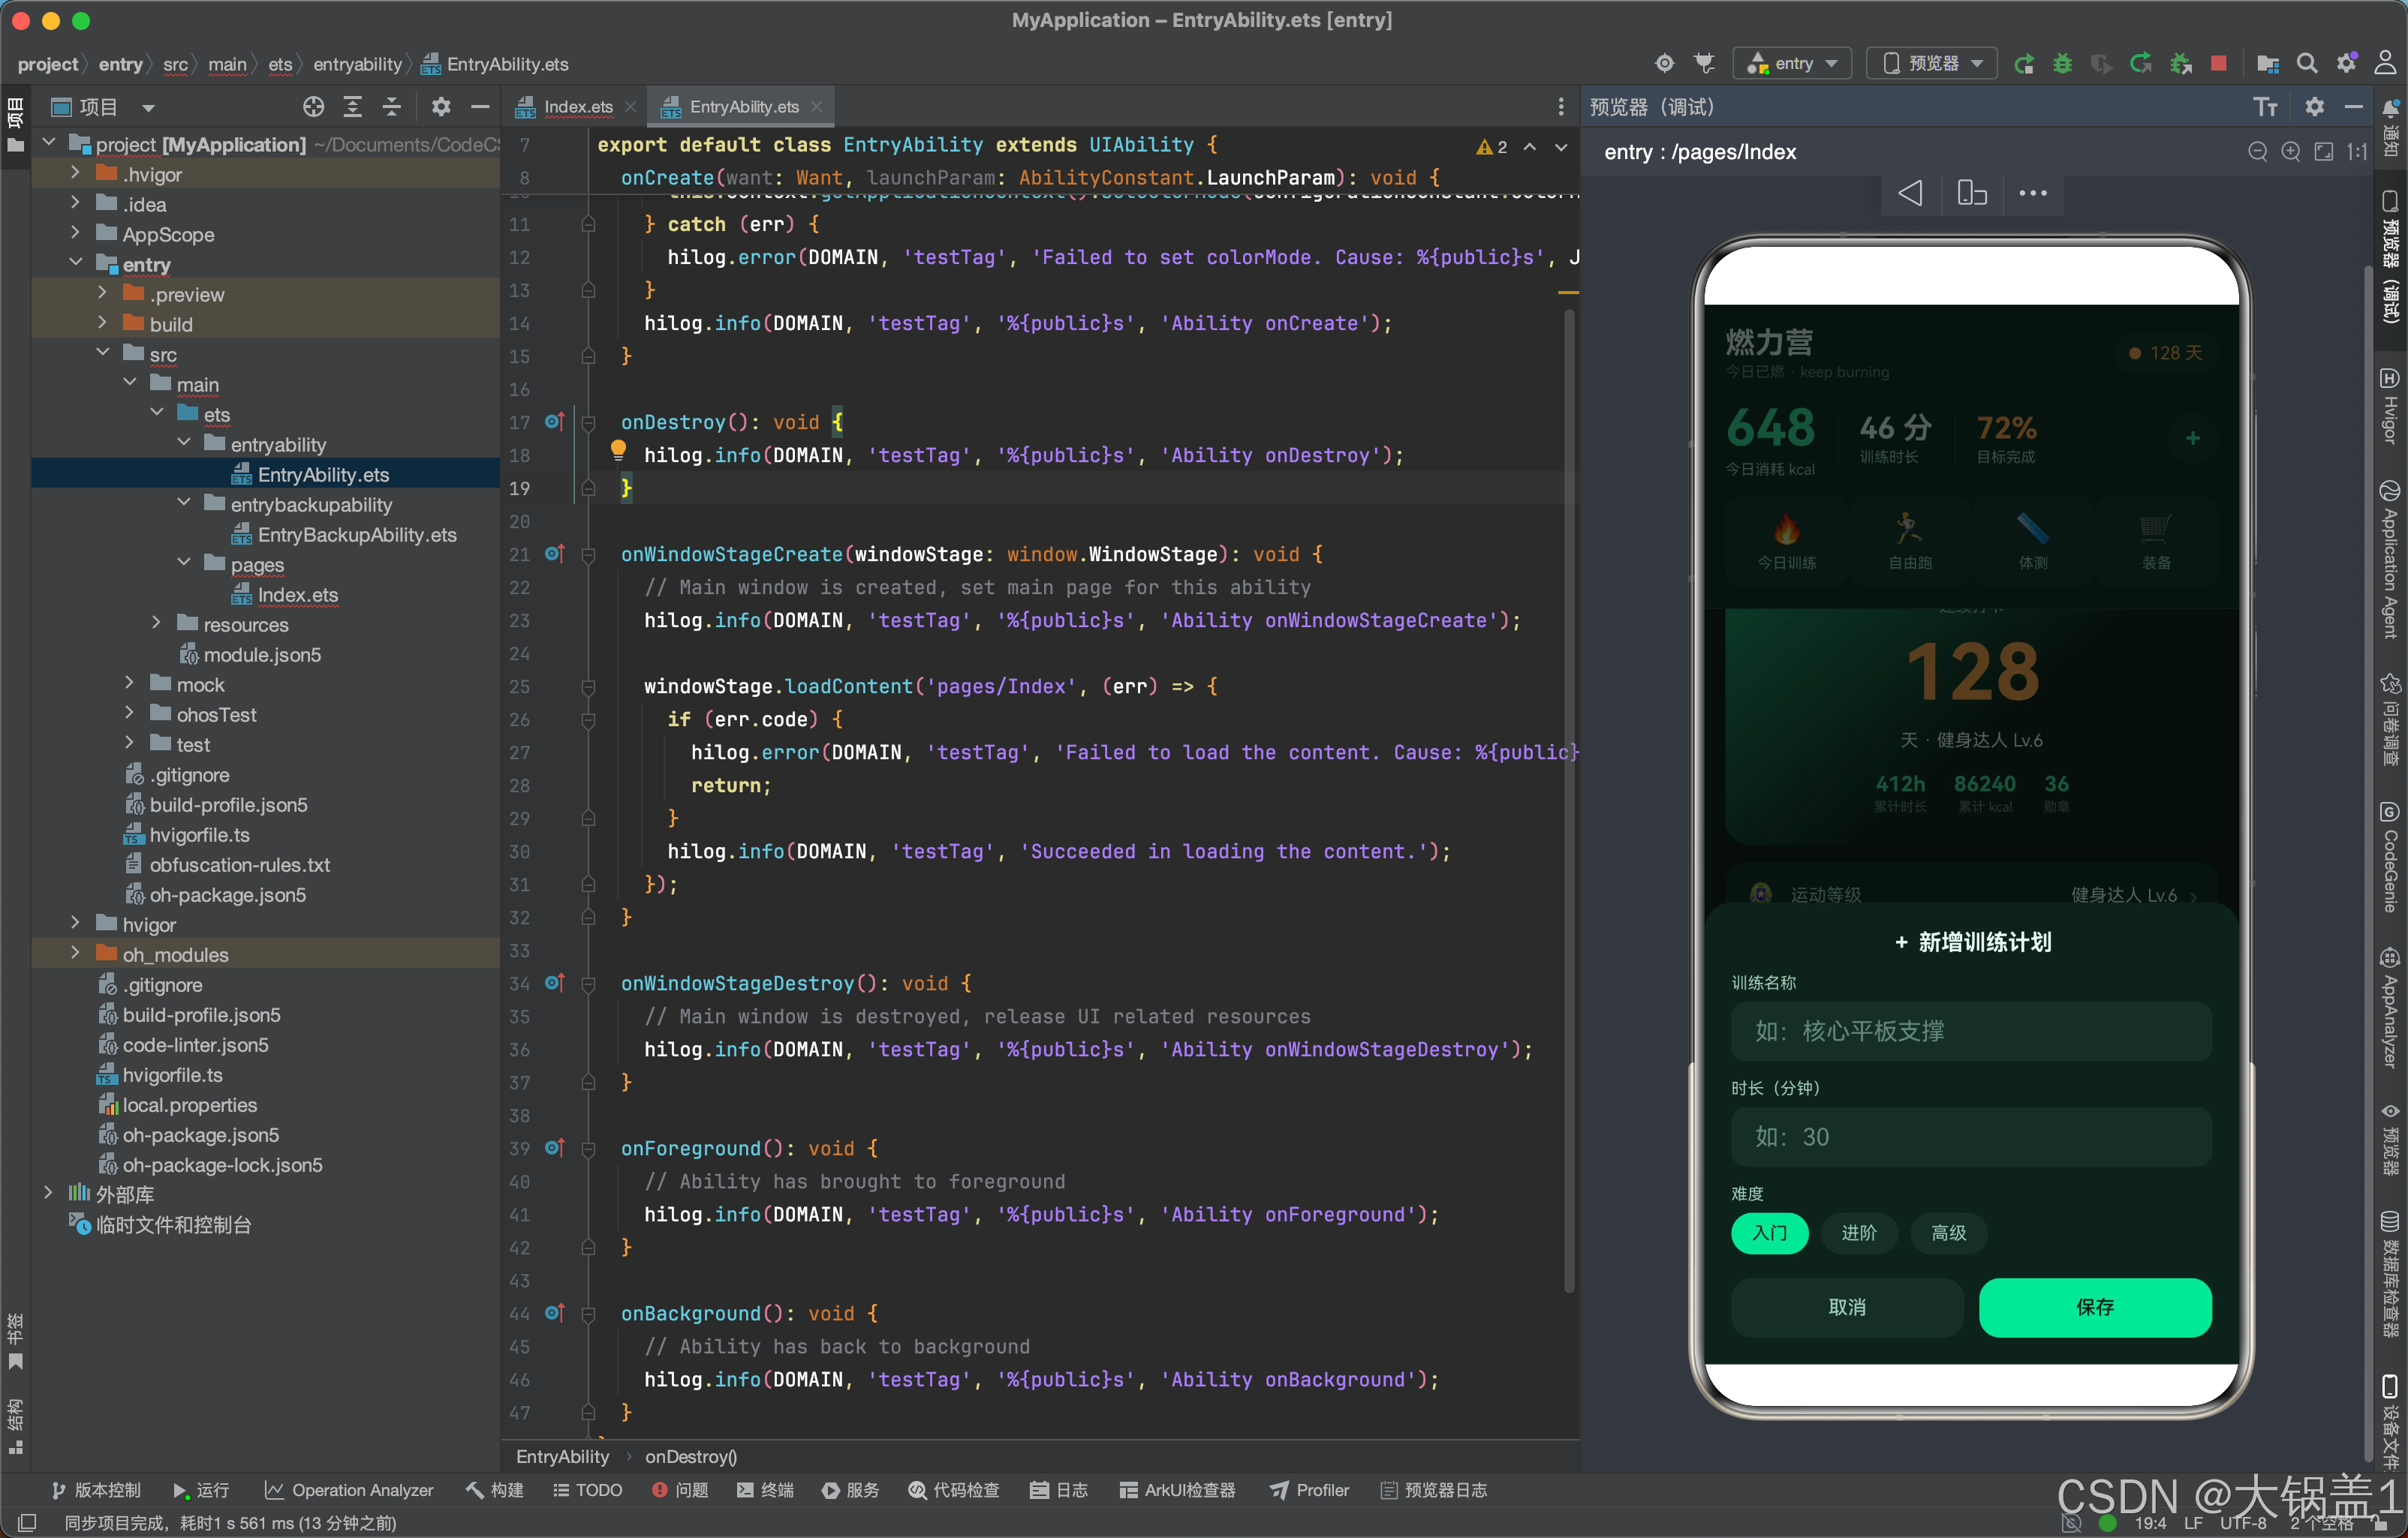
Task: Focus the 训练名称 training name input field
Action: click(1971, 1032)
